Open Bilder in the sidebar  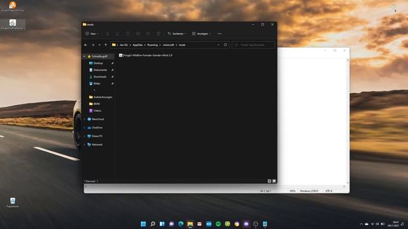[x=97, y=83]
